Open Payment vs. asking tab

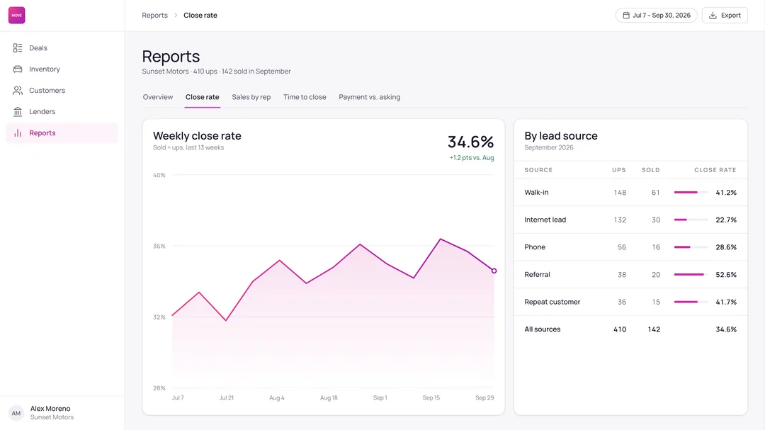coord(369,97)
